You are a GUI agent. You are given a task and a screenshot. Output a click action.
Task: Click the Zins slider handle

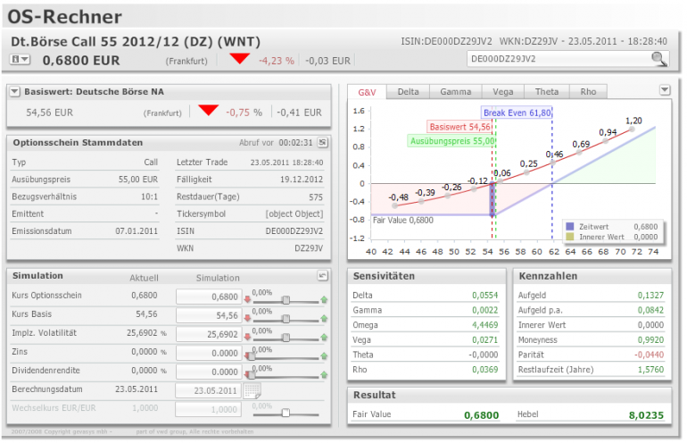tap(252, 356)
